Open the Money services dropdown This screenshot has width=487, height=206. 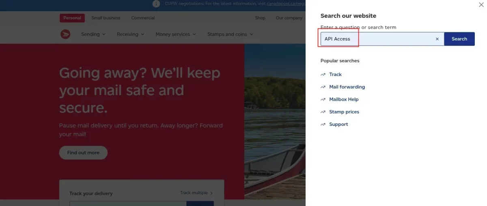pos(176,34)
